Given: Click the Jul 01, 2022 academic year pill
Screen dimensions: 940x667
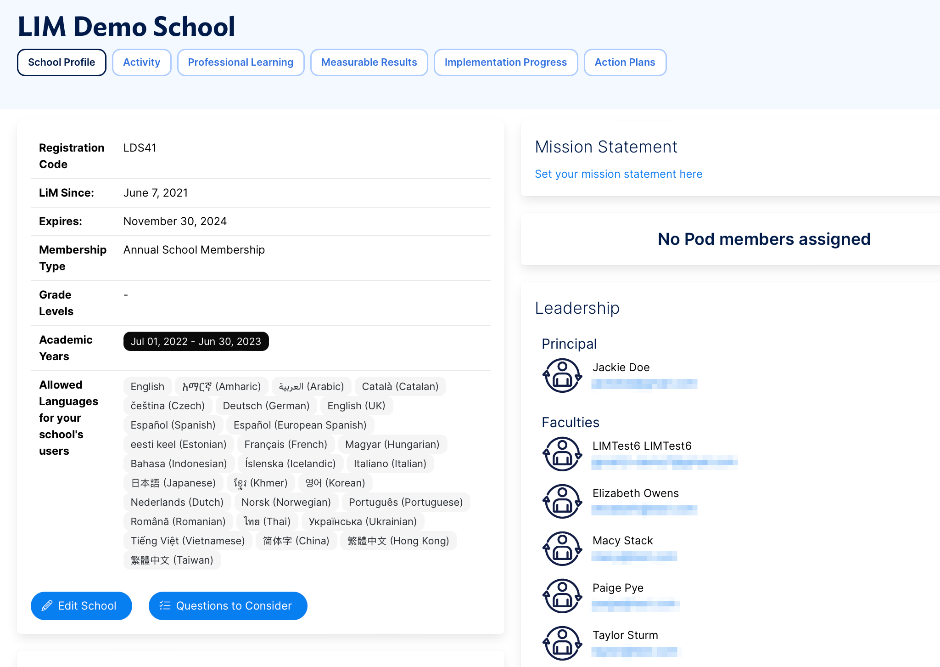Looking at the screenshot, I should [x=196, y=341].
